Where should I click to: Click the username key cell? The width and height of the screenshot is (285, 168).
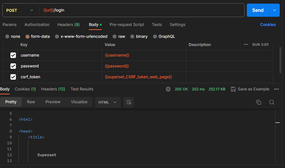point(60,55)
